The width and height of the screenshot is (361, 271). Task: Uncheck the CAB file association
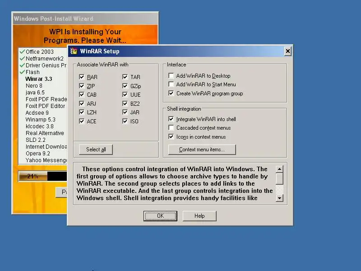82,94
